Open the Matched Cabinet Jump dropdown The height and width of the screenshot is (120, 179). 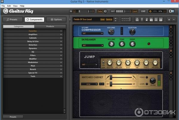89,84
